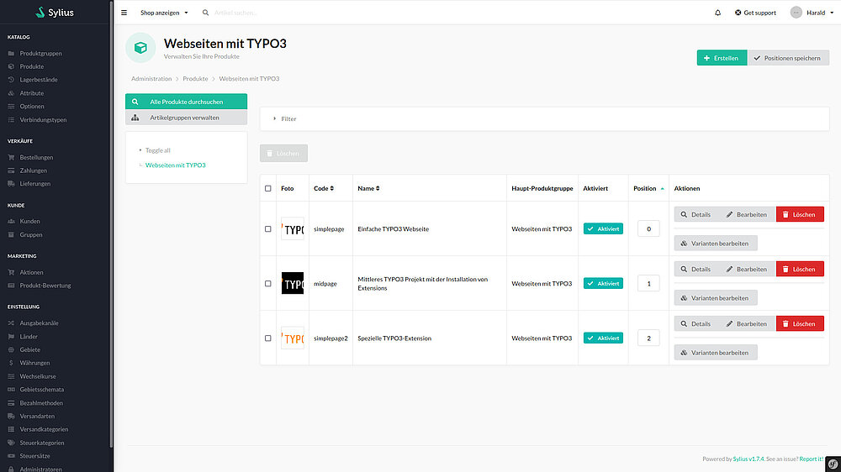Viewport: 841px width, 472px height.
Task: Click the Länder flag icon
Action: tap(11, 337)
